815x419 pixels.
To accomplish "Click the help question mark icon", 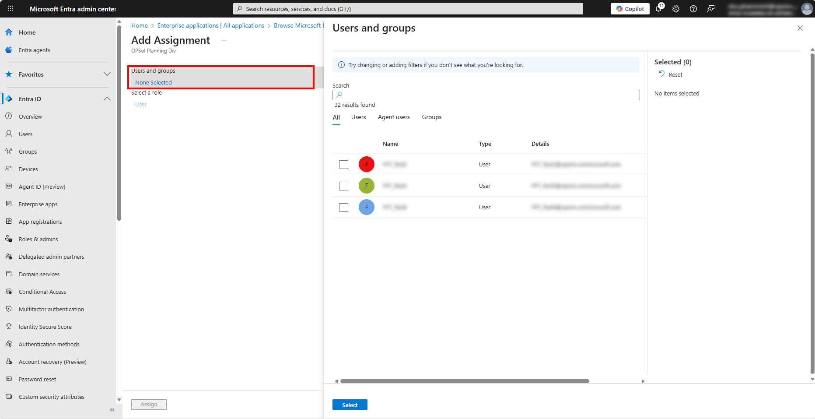I will point(693,9).
